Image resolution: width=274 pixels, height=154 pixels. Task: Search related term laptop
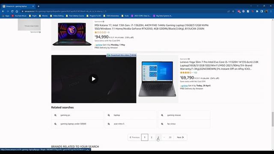pyautogui.click(x=131, y=115)
